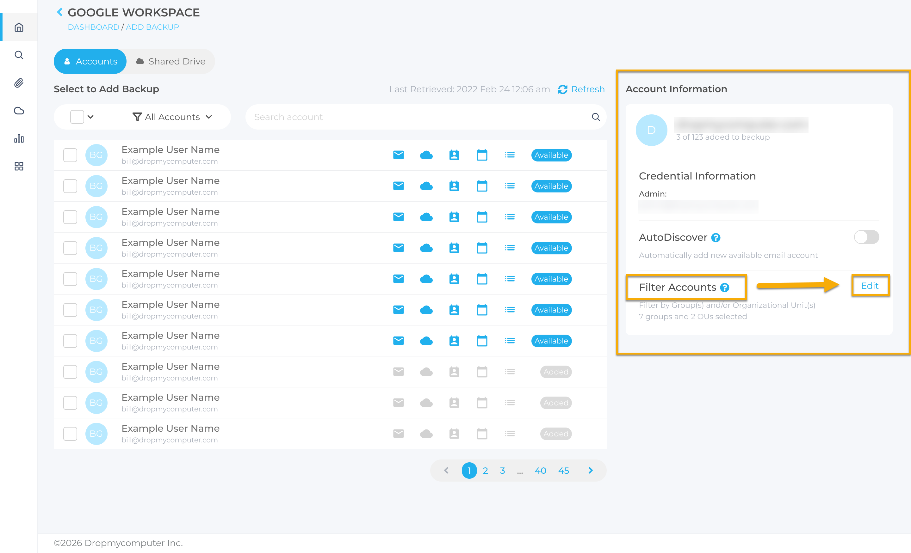Go to the previous page with the left pagination arrow

click(446, 470)
